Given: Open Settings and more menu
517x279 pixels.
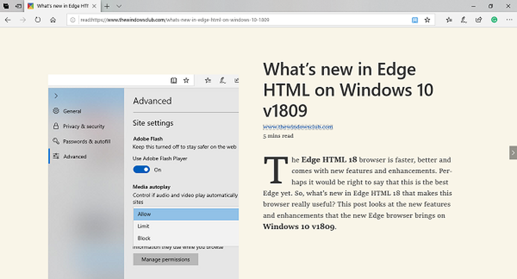Looking at the screenshot, I should pyautogui.click(x=509, y=20).
